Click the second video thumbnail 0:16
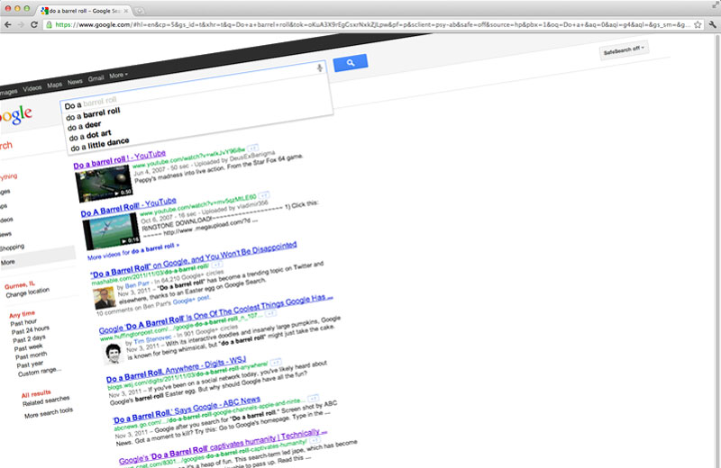The width and height of the screenshot is (721, 468). [111, 232]
